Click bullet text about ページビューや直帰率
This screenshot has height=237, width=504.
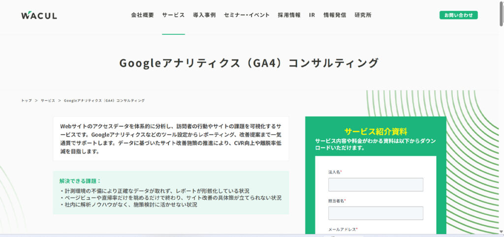170,198
